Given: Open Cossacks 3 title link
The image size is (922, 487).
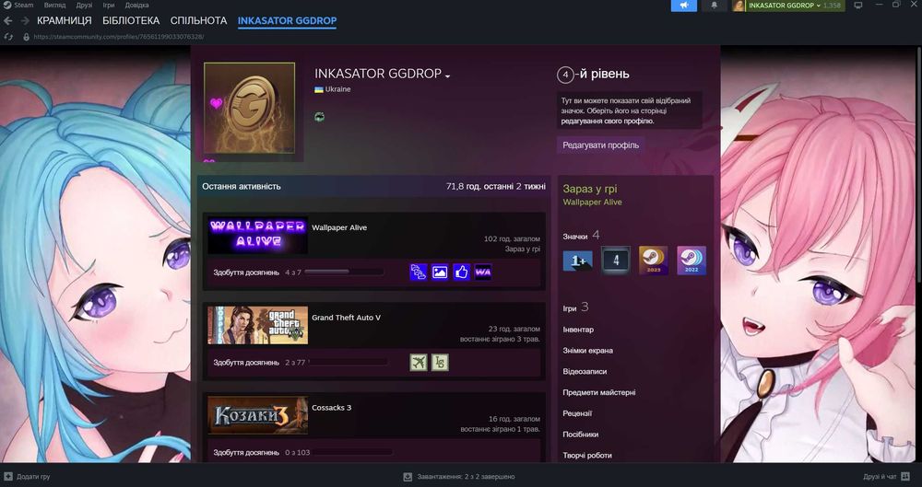Looking at the screenshot, I should click(332, 407).
